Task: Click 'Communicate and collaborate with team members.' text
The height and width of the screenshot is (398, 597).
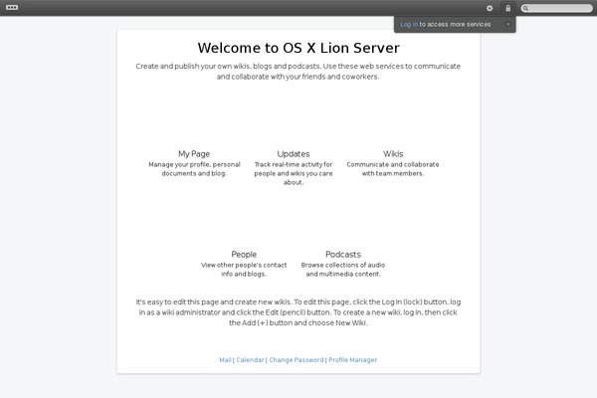Action: point(393,169)
